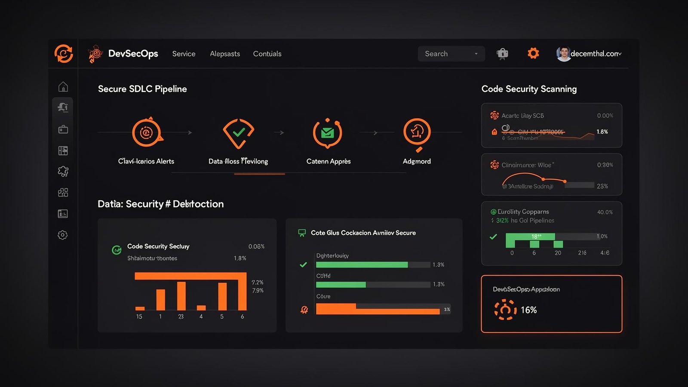Open the robot assistant icon in header
This screenshot has width=688, height=387.
(x=502, y=54)
